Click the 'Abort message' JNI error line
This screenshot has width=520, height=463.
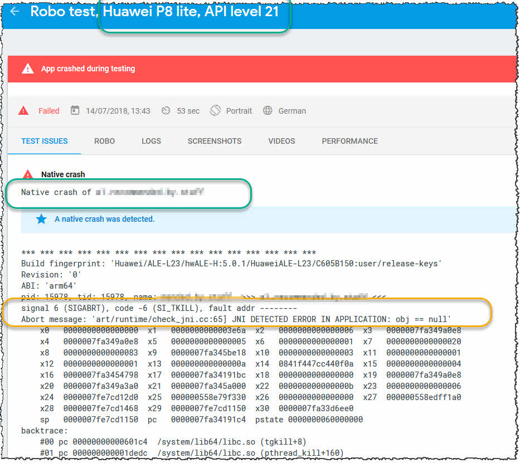[x=236, y=319]
